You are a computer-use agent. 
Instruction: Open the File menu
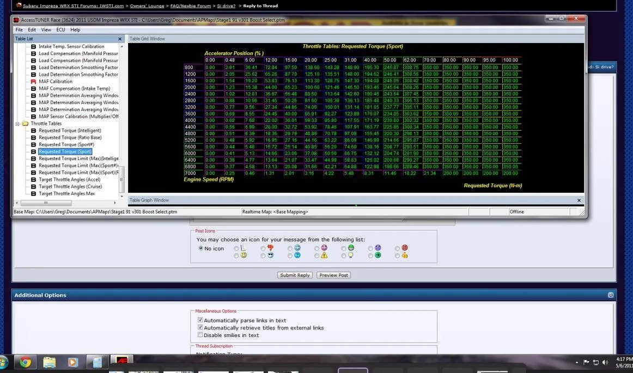pyautogui.click(x=19, y=30)
